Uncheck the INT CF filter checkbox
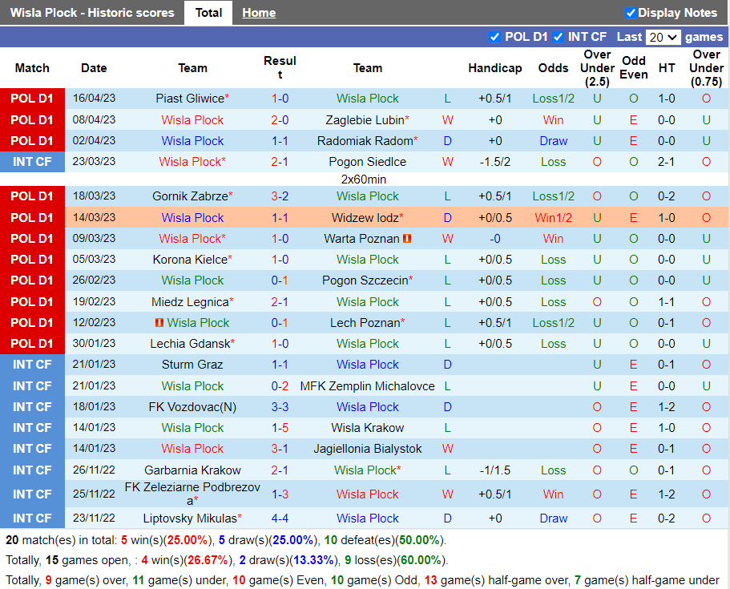 pos(558,37)
